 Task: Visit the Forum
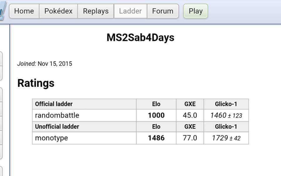[x=163, y=11]
